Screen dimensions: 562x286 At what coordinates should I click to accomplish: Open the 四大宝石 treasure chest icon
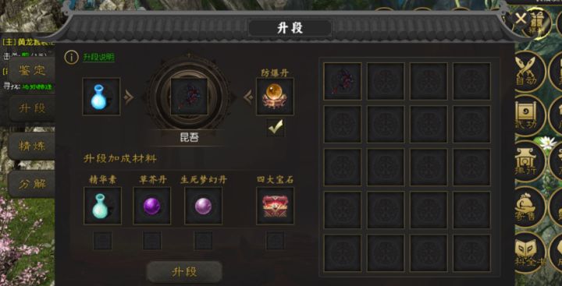[276, 206]
